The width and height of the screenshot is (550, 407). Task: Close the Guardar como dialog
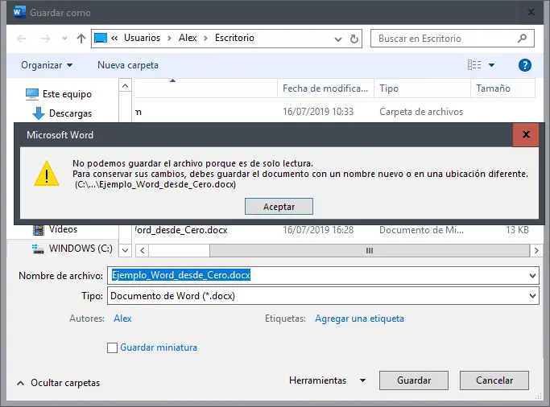click(x=531, y=13)
